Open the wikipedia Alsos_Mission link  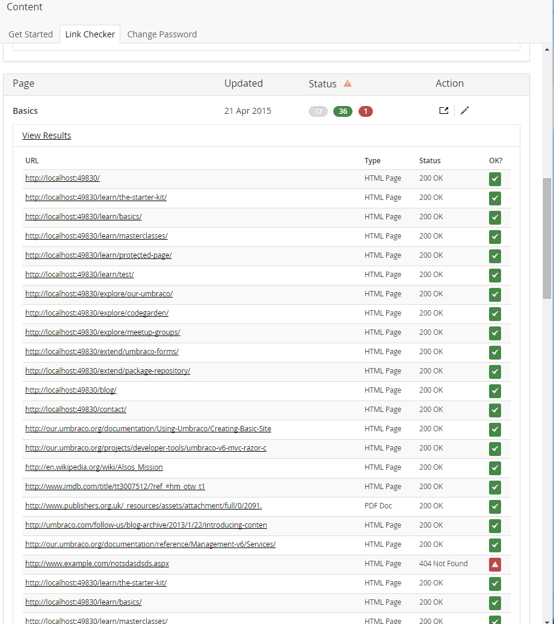coord(94,467)
